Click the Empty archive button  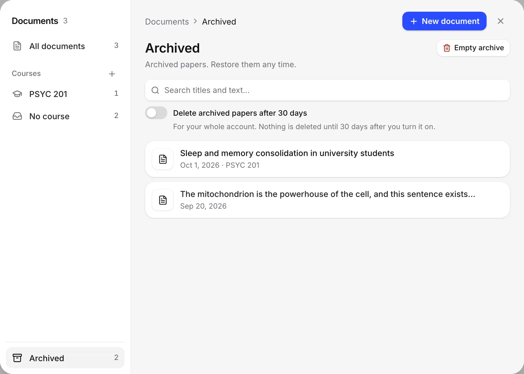[473, 48]
